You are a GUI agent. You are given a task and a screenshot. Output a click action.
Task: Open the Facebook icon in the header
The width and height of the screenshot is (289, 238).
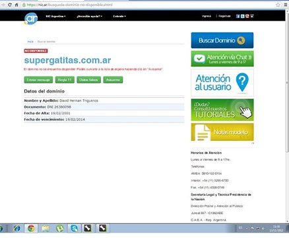coord(238,16)
